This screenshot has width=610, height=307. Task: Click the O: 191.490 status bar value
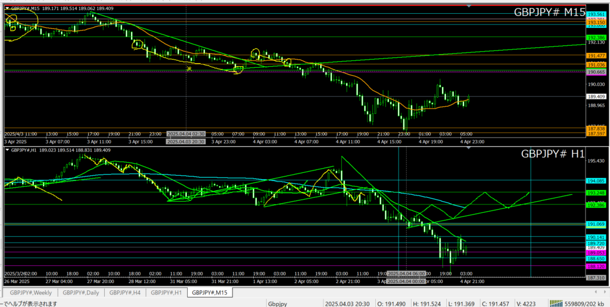click(x=391, y=303)
